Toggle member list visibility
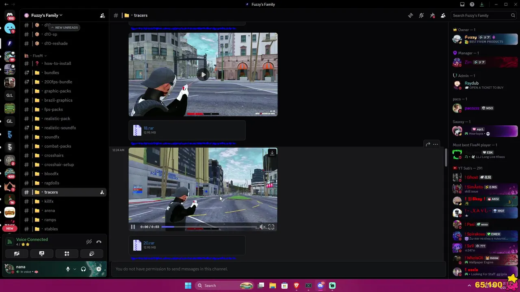The width and height of the screenshot is (520, 292). click(x=443, y=15)
